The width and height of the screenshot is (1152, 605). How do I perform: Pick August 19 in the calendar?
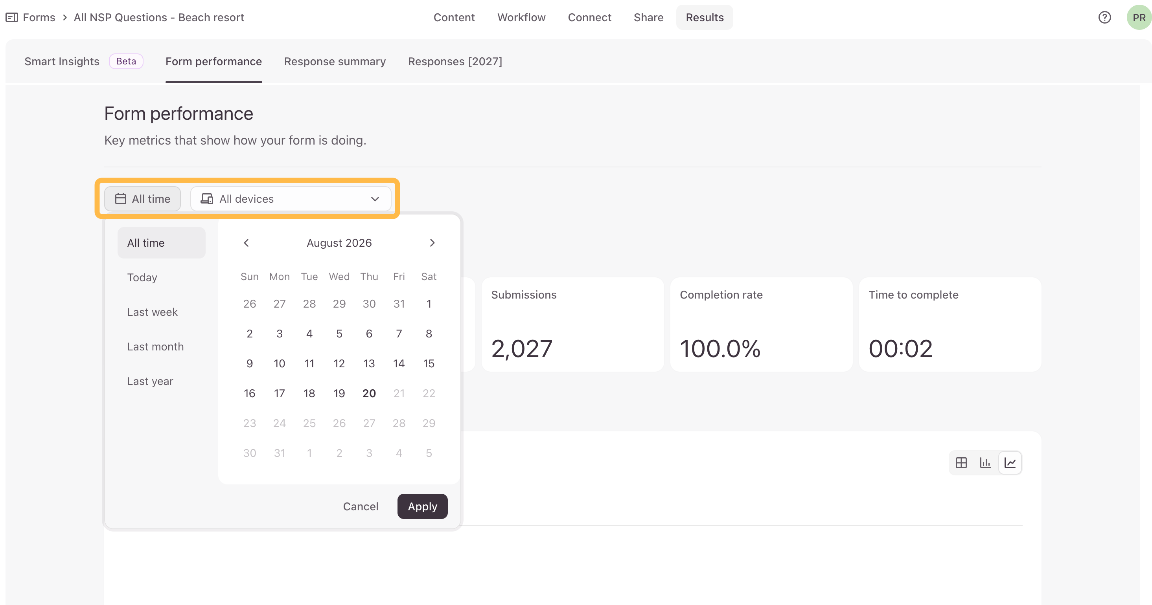click(x=339, y=394)
